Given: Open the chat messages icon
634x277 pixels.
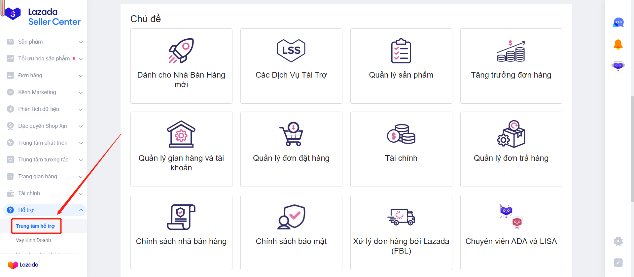Looking at the screenshot, I should [x=618, y=22].
